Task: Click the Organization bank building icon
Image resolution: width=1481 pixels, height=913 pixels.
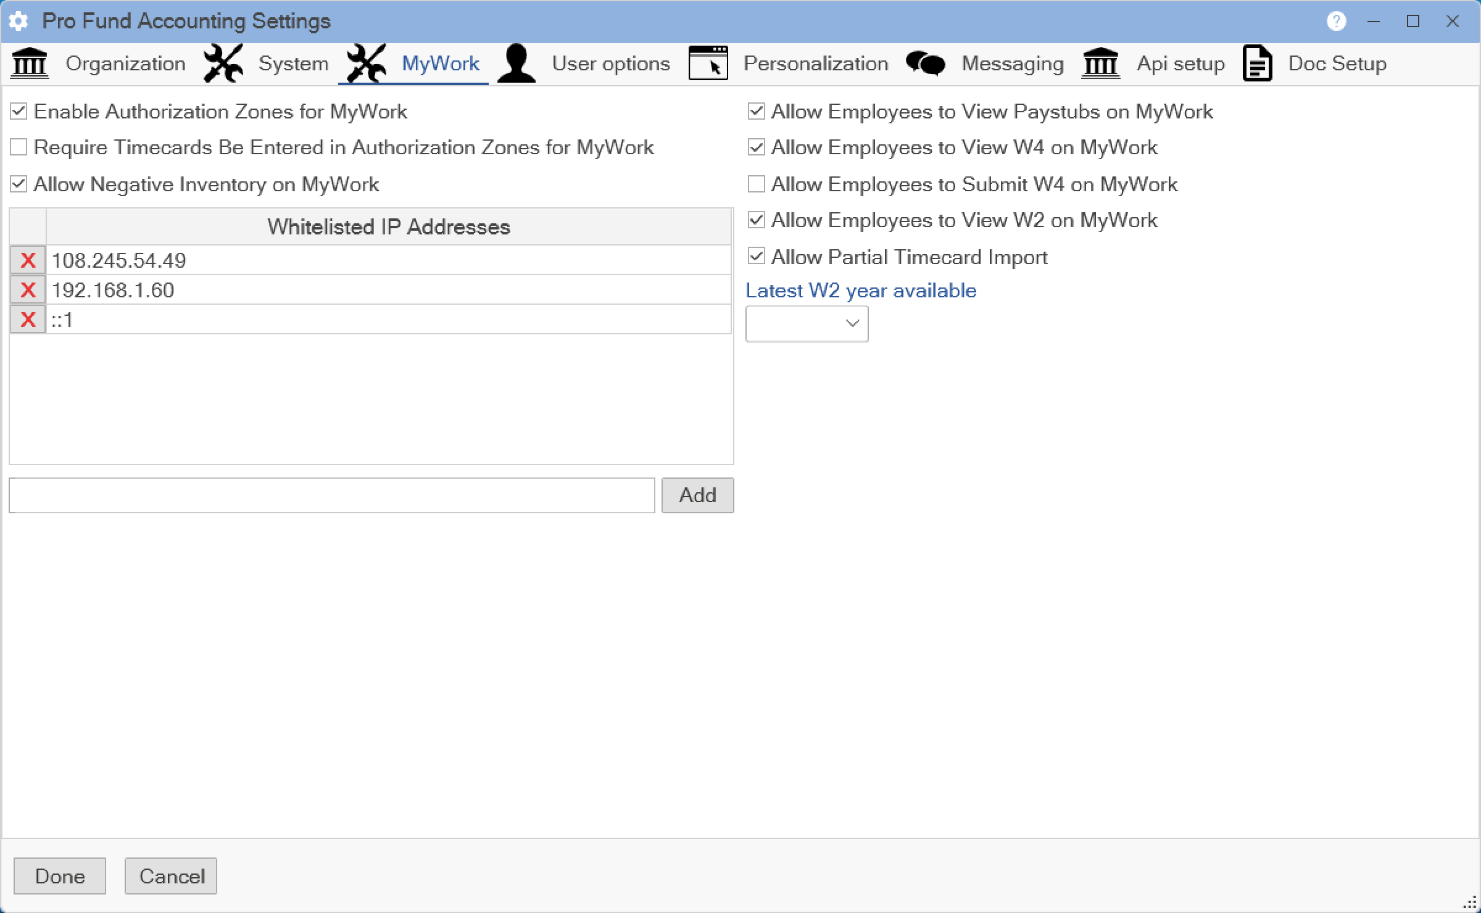Action: point(30,64)
